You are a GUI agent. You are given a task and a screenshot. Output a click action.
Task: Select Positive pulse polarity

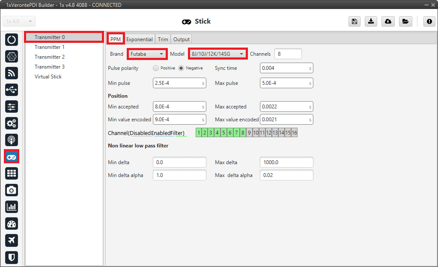tap(156, 68)
